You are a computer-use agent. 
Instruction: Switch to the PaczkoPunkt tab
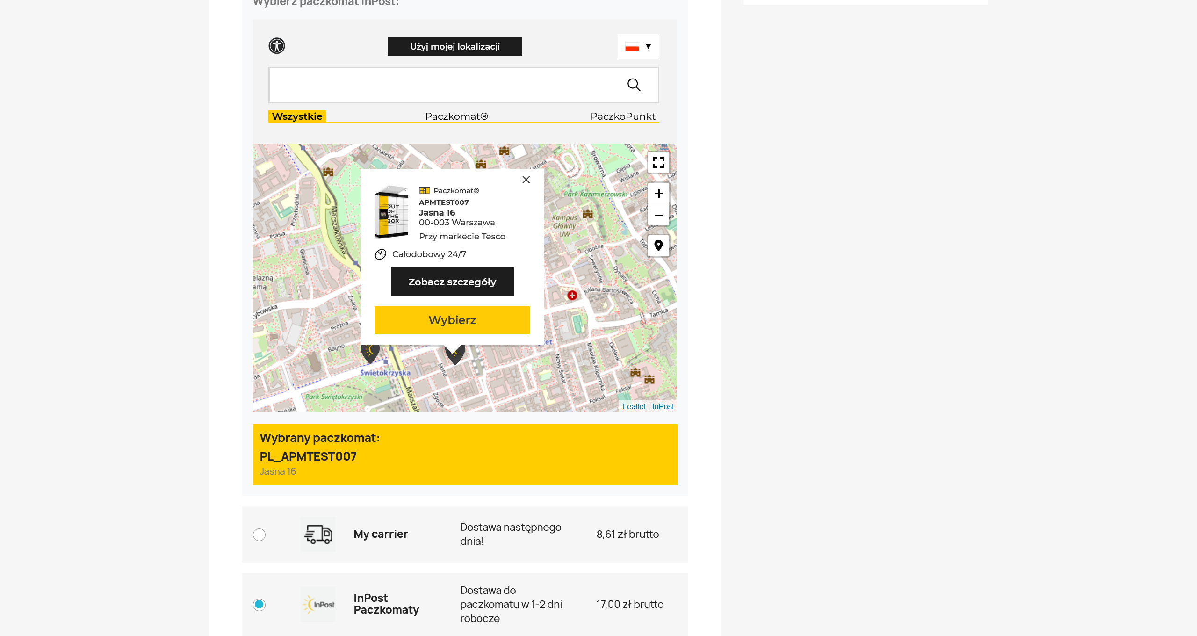622,116
